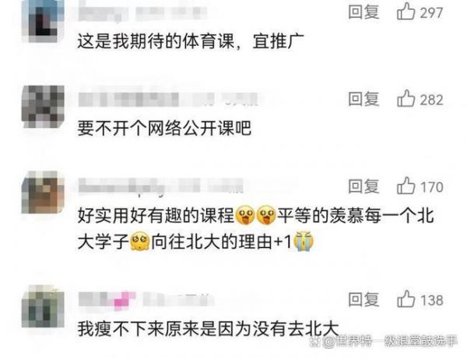Click the drooling emoji after 课程
The image size is (467, 358).
pyautogui.click(x=245, y=215)
